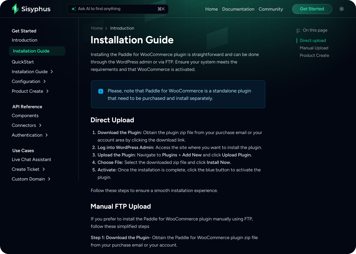Click the 'Log into WordPress Admin:' step text
356x254 pixels.
coord(126,148)
